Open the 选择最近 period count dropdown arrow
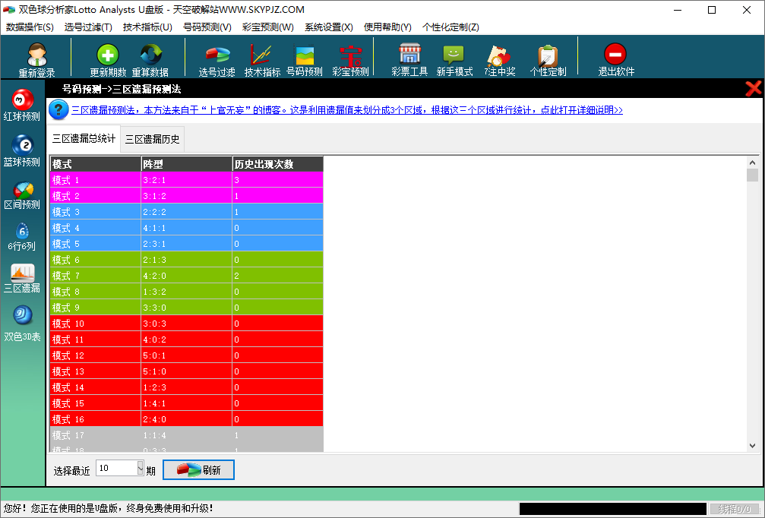This screenshot has width=765, height=518. (x=141, y=468)
